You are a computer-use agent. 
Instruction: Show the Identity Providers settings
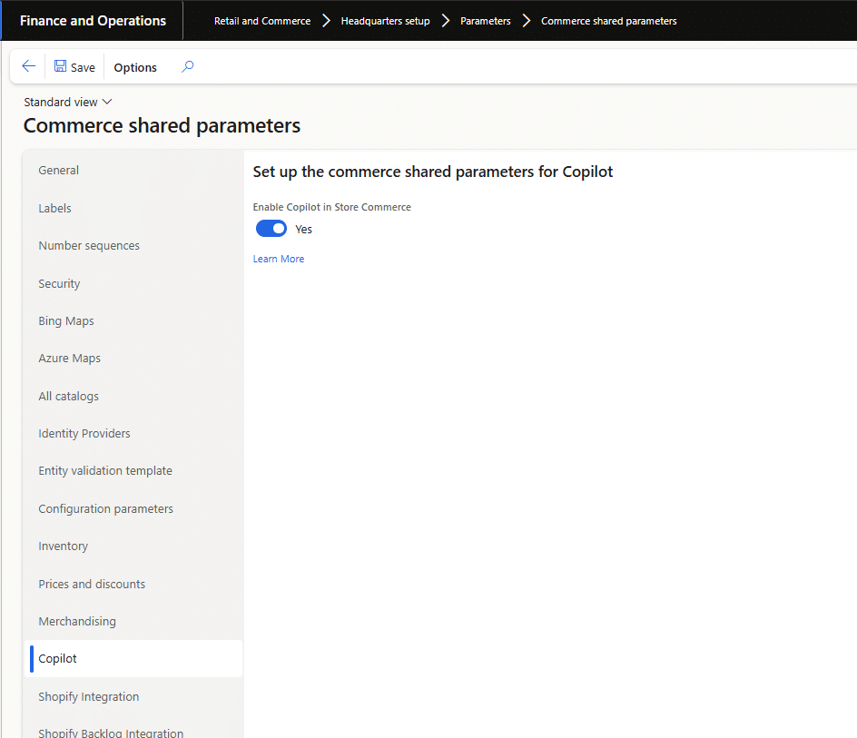pyautogui.click(x=84, y=433)
